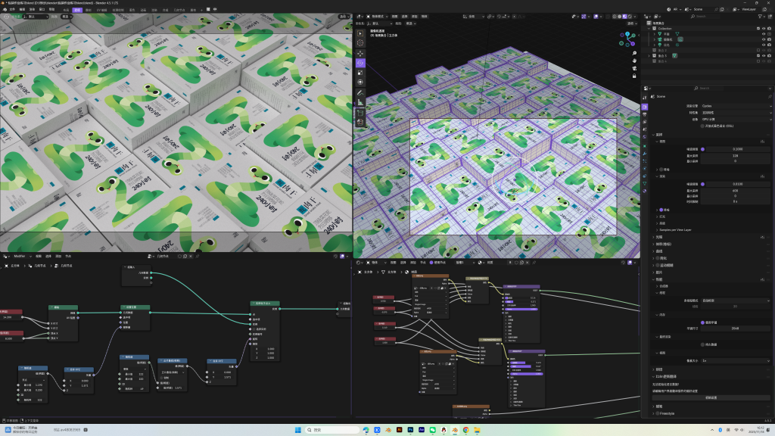Click the navigation gizmo Z axis
Image resolution: width=775 pixels, height=436 pixels.
pos(627,35)
